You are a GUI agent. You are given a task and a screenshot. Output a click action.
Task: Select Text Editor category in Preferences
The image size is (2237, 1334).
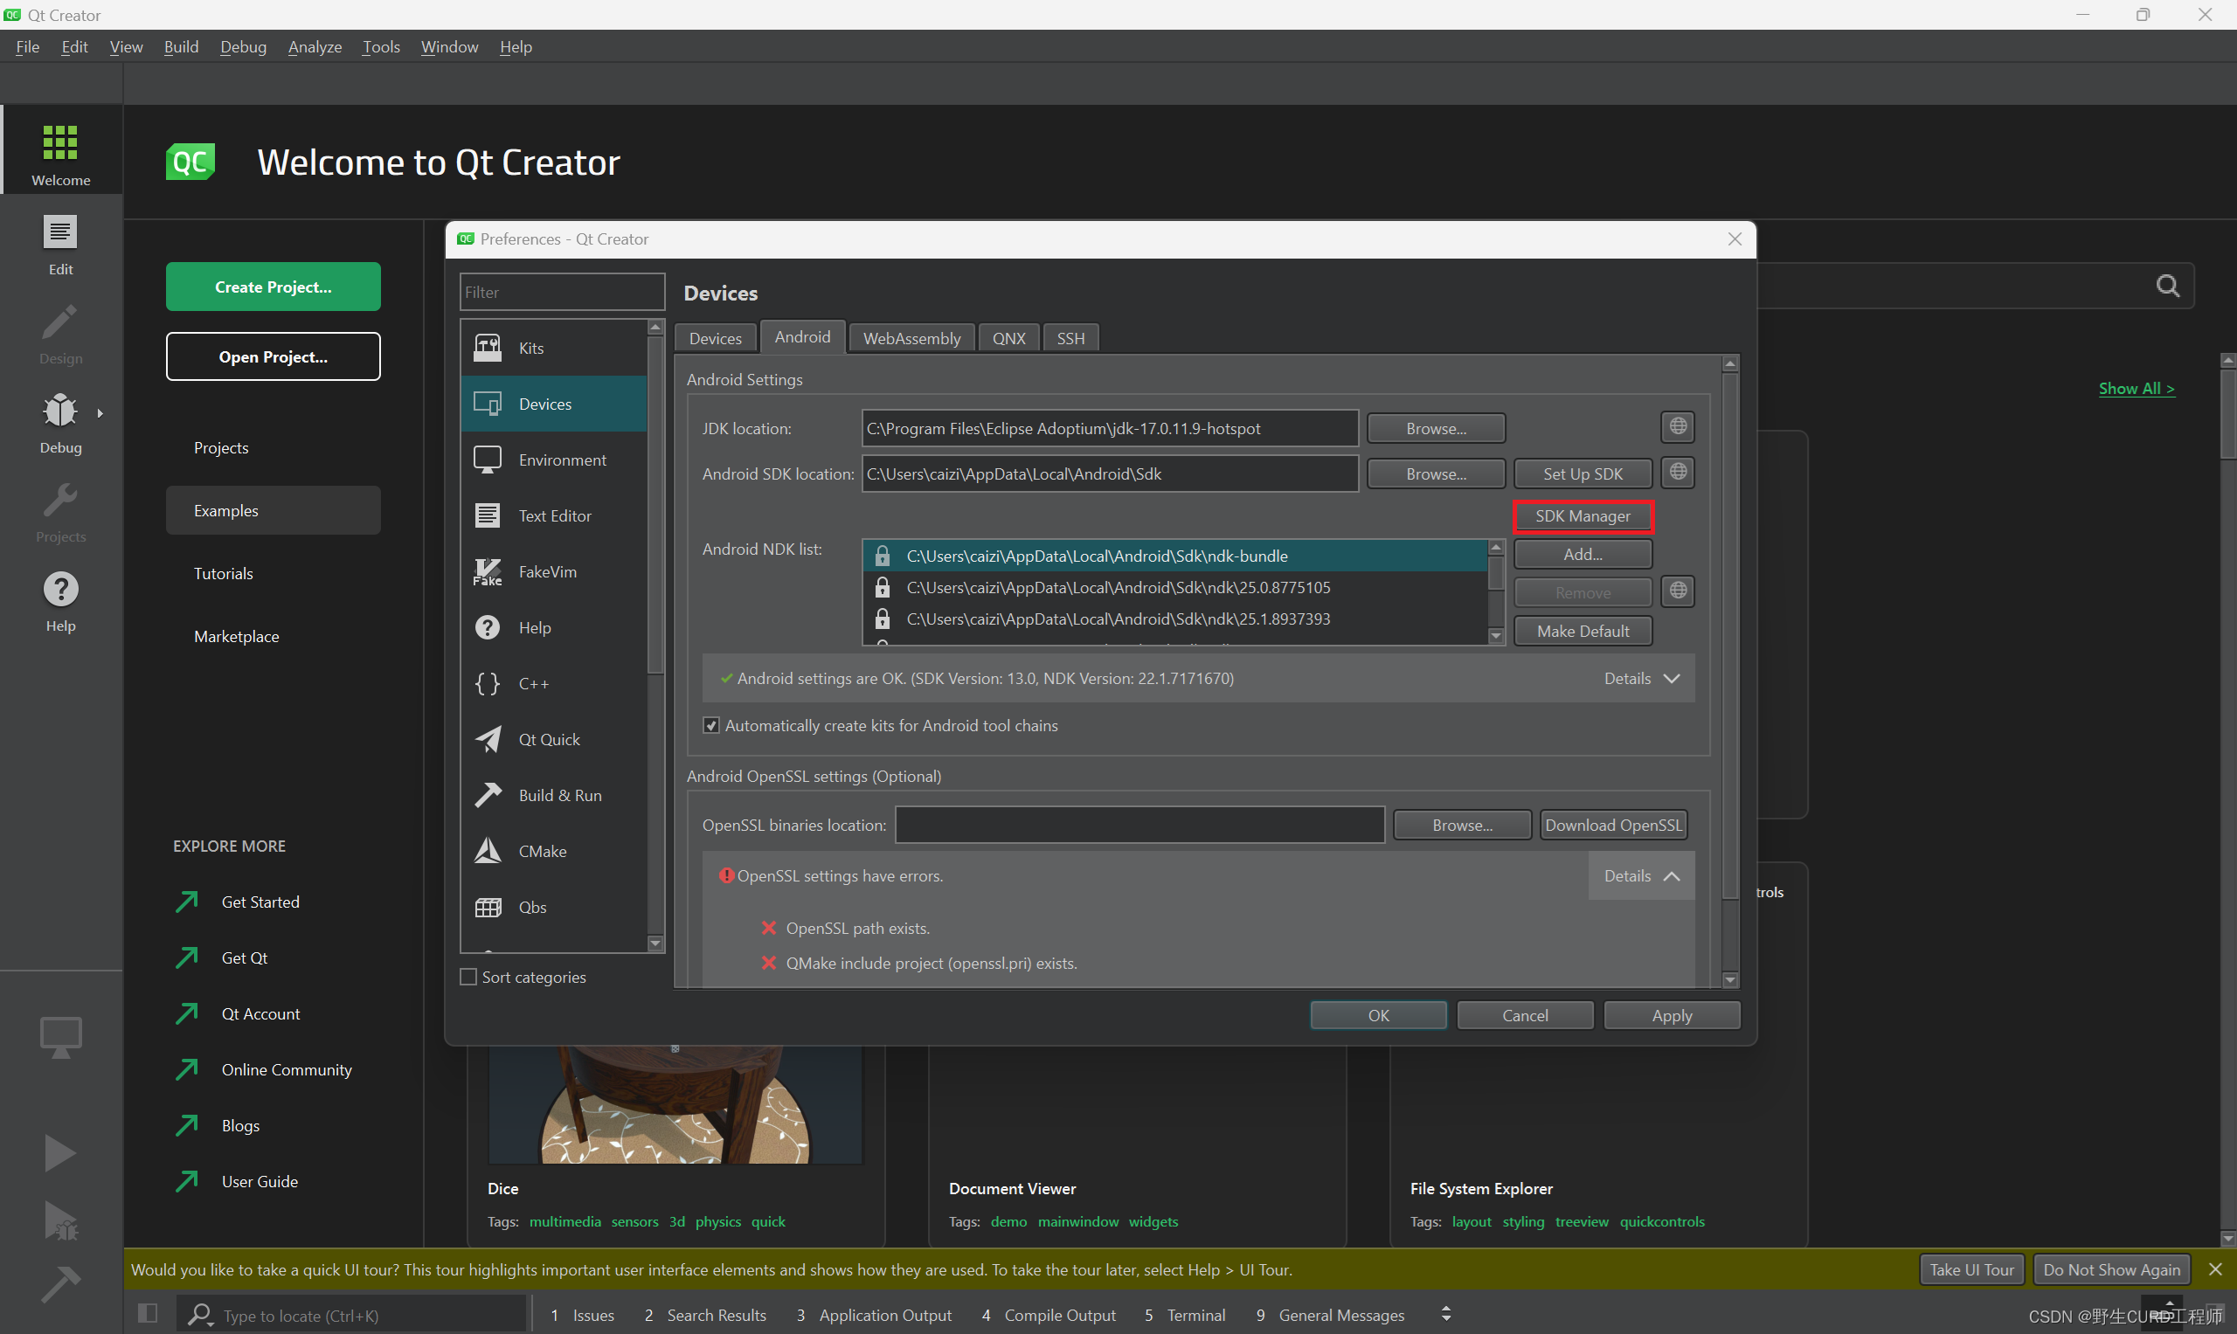(x=555, y=515)
